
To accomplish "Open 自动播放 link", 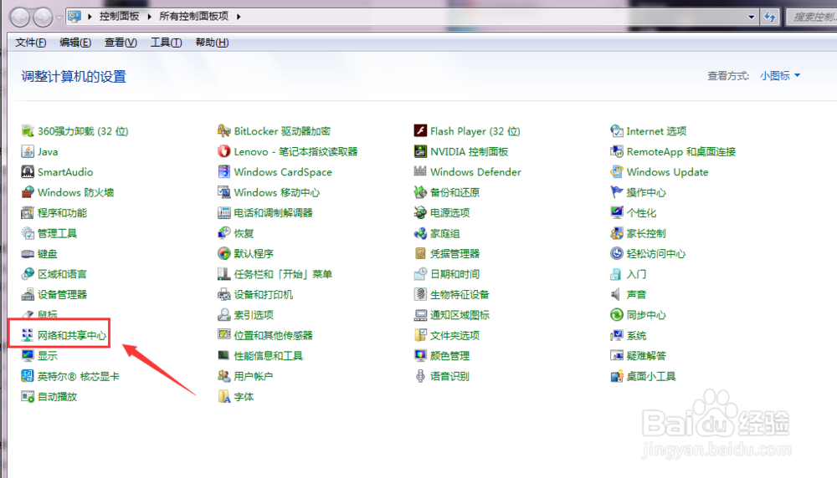I will coord(57,396).
